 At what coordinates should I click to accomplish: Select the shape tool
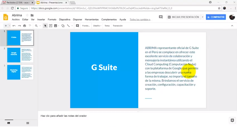click(63, 26)
